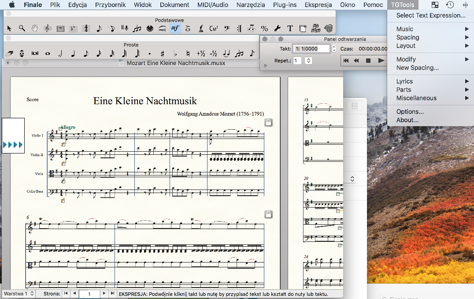The image size is (474, 299).
Task: Select the Page Layout tool
Action: (303, 29)
